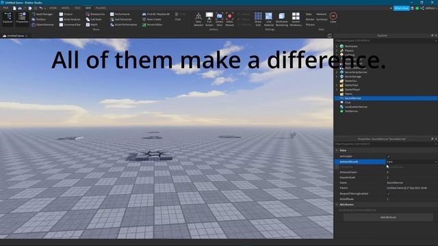Open the Task Scheduler window

[x=121, y=19]
